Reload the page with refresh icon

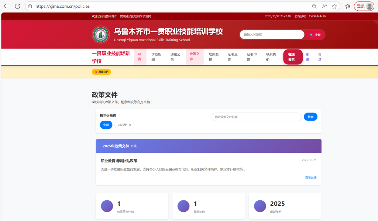pos(17,6)
